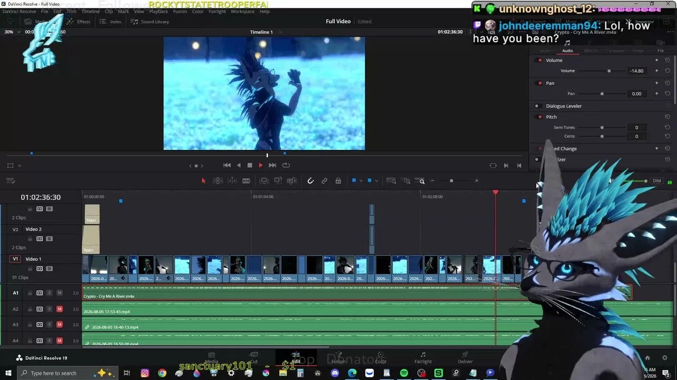Image resolution: width=677 pixels, height=380 pixels.
Task: Click the Full Extent Zoom icon
Action: [391, 180]
